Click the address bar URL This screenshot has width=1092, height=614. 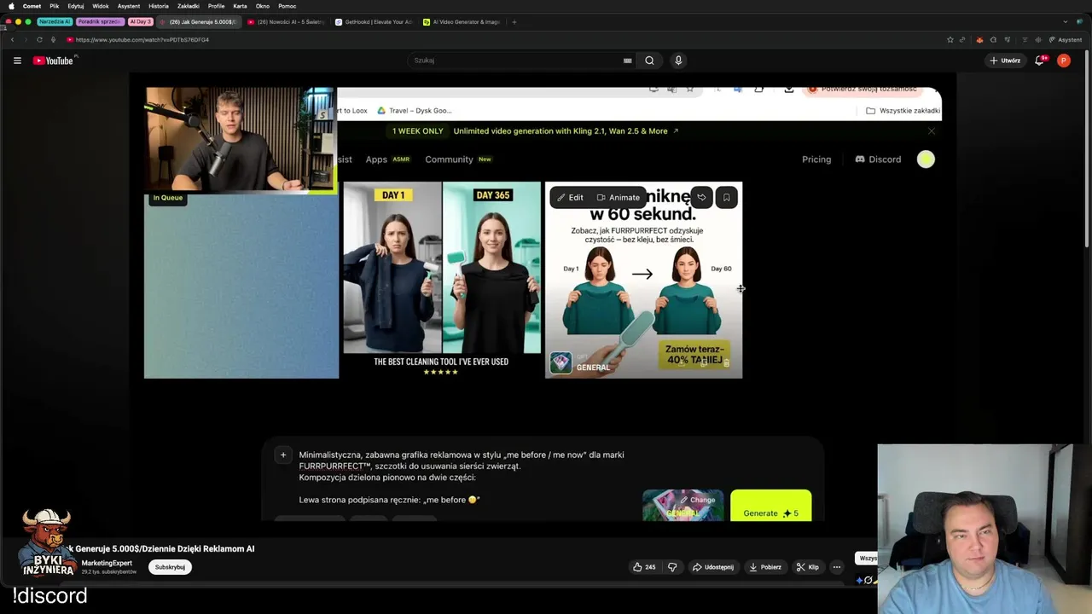(x=142, y=39)
